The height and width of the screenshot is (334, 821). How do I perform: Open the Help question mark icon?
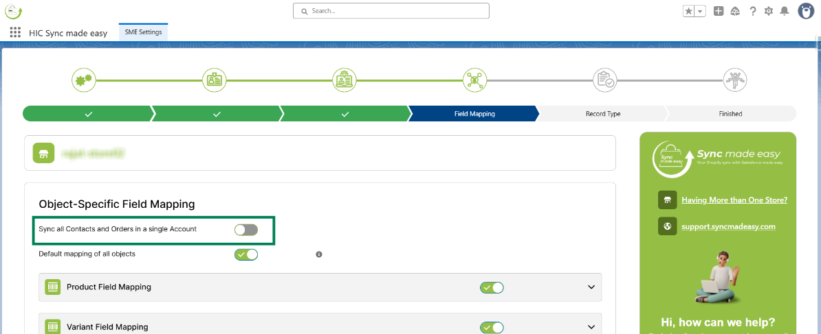[x=752, y=11]
